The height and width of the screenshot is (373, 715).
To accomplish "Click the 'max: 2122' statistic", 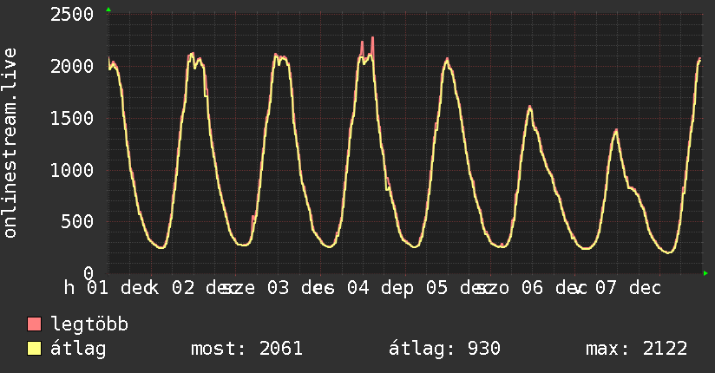I will 637,349.
